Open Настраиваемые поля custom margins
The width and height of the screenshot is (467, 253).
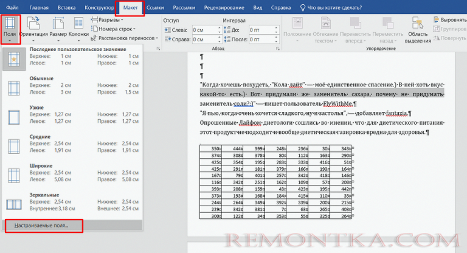point(72,226)
